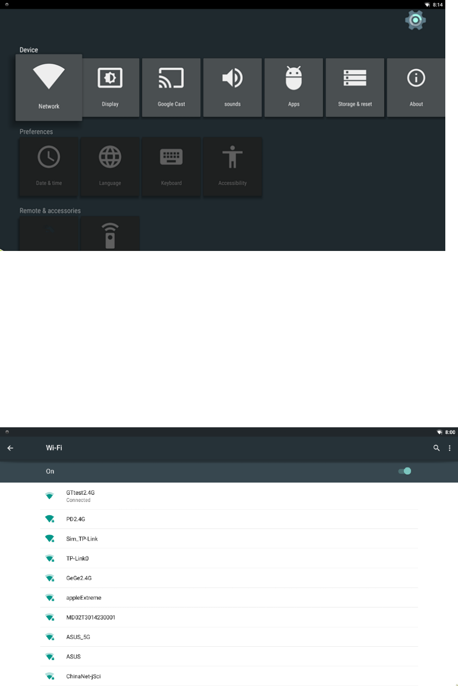
Task: Connect to appleExtreme network
Action: (x=229, y=598)
